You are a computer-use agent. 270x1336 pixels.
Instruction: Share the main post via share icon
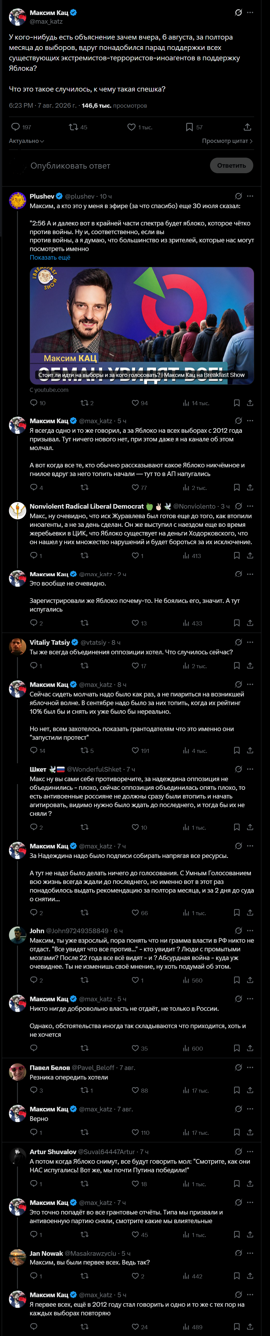(248, 127)
